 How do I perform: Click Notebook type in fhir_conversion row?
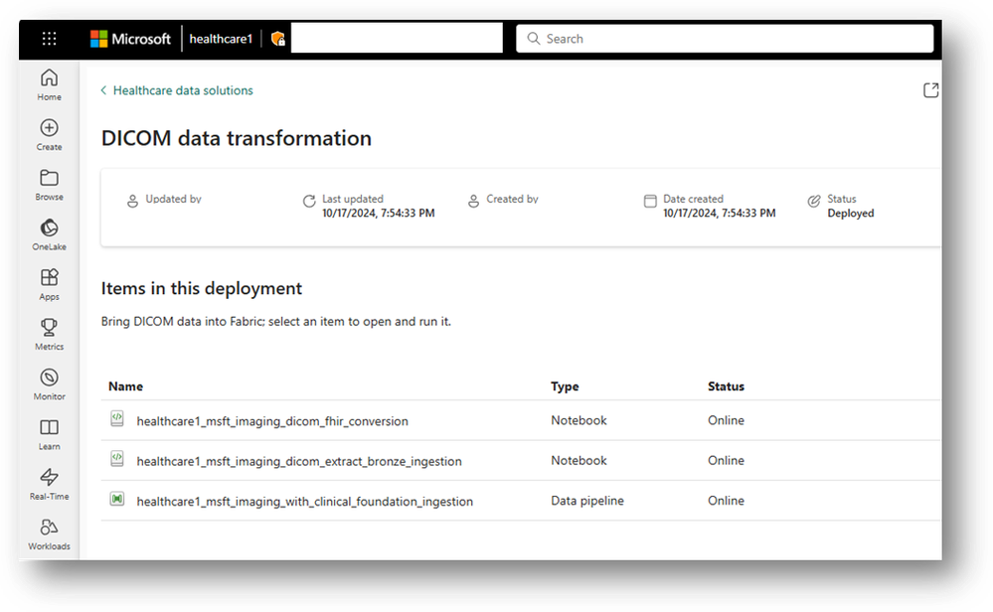click(579, 420)
